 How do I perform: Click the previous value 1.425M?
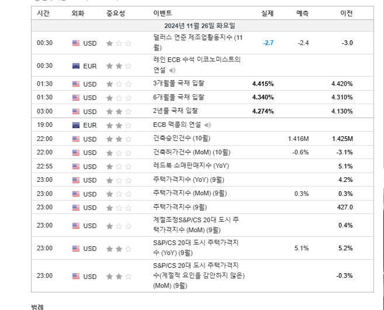(343, 139)
